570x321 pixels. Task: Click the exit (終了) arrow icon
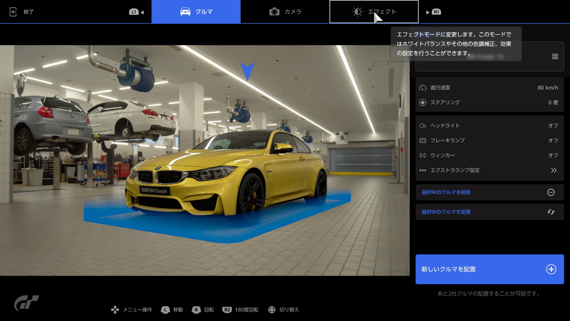point(13,12)
